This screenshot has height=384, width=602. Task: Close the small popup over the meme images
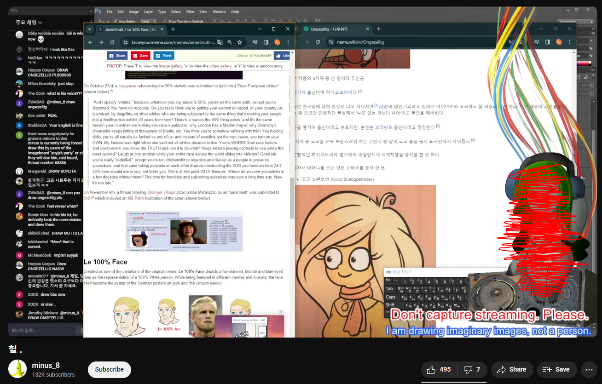pos(281,312)
